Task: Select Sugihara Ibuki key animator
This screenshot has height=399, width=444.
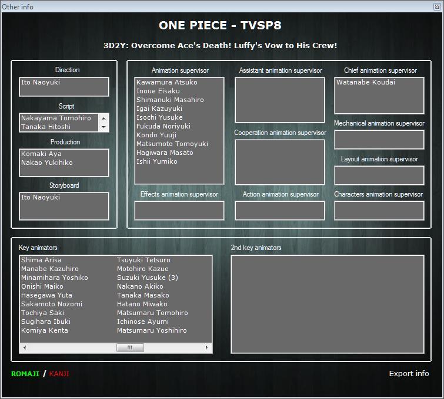Action: [46, 322]
